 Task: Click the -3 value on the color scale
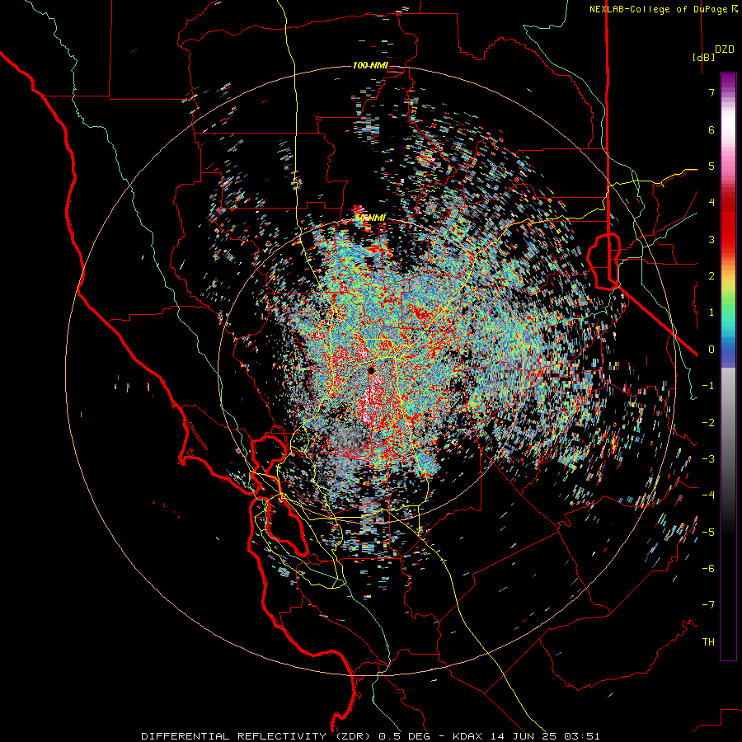coord(708,459)
